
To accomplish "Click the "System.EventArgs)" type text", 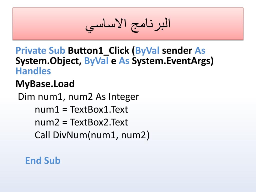I will point(172,61).
